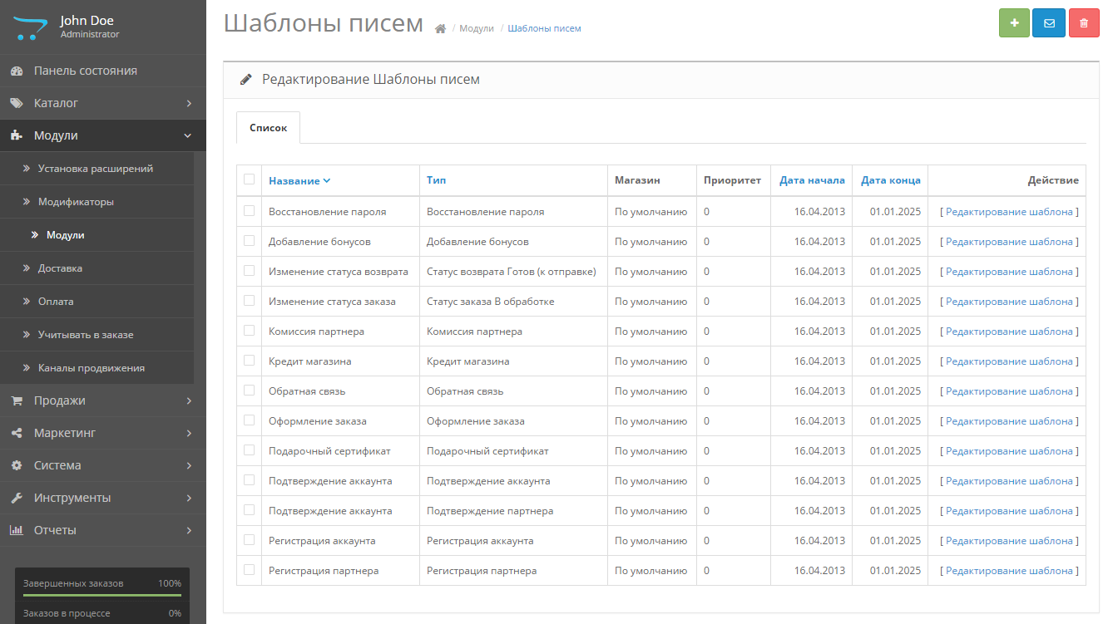Click the Завершенных заказов progress bar
Image resolution: width=1113 pixels, height=624 pixels.
click(x=102, y=595)
